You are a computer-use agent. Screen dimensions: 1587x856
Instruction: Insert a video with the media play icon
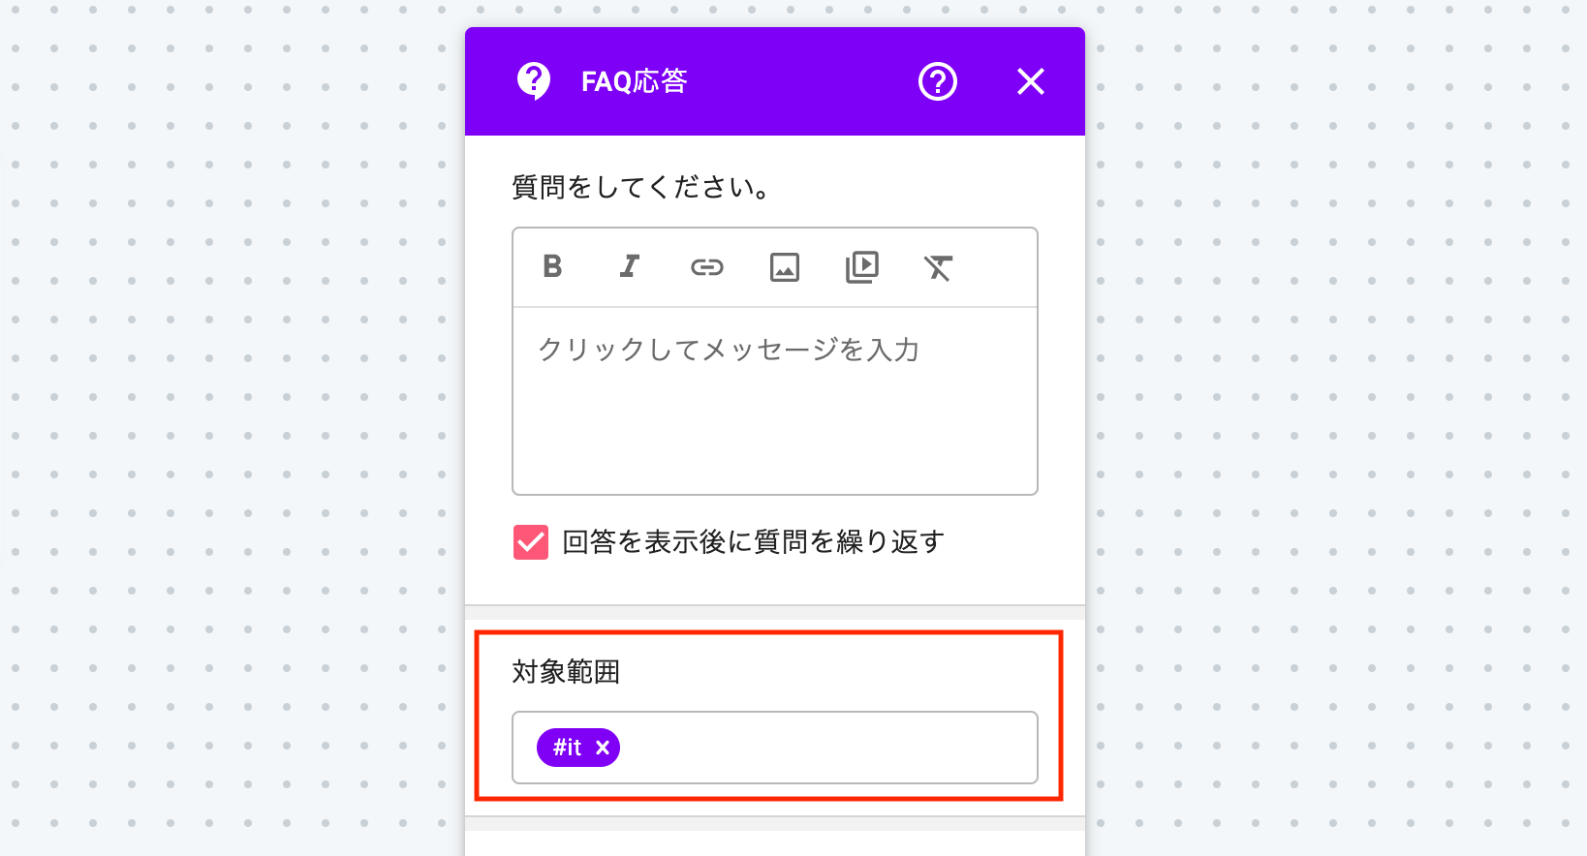coord(862,267)
